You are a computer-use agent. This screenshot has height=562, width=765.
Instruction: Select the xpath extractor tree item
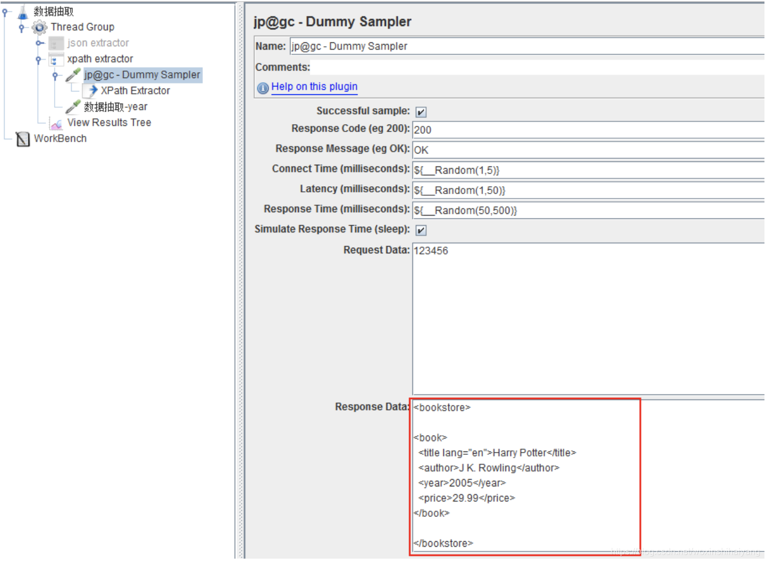click(100, 59)
